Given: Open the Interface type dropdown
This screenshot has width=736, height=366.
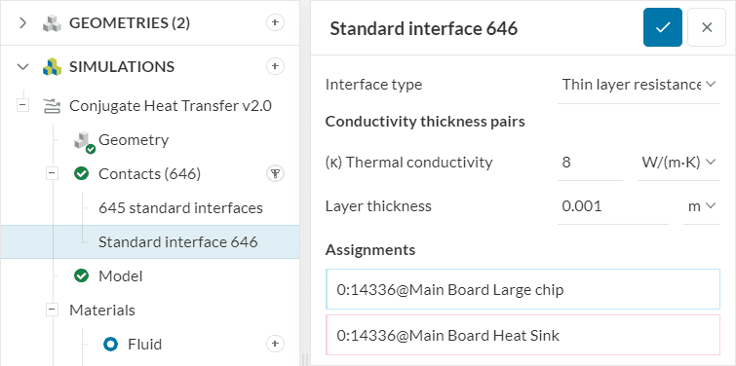Looking at the screenshot, I should coord(639,85).
